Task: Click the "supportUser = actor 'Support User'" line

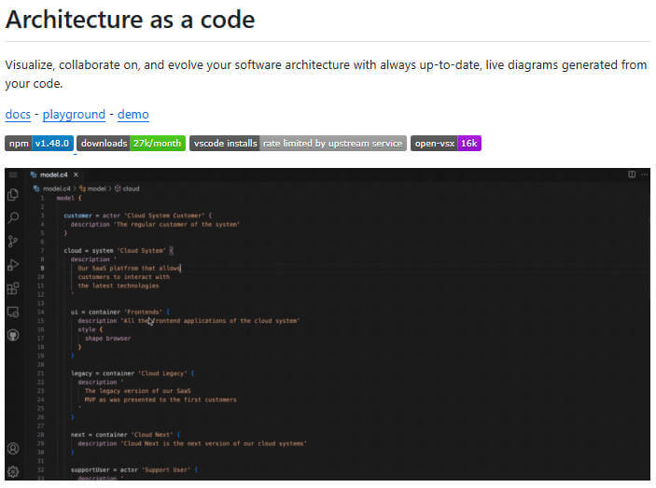Action: click(x=134, y=470)
